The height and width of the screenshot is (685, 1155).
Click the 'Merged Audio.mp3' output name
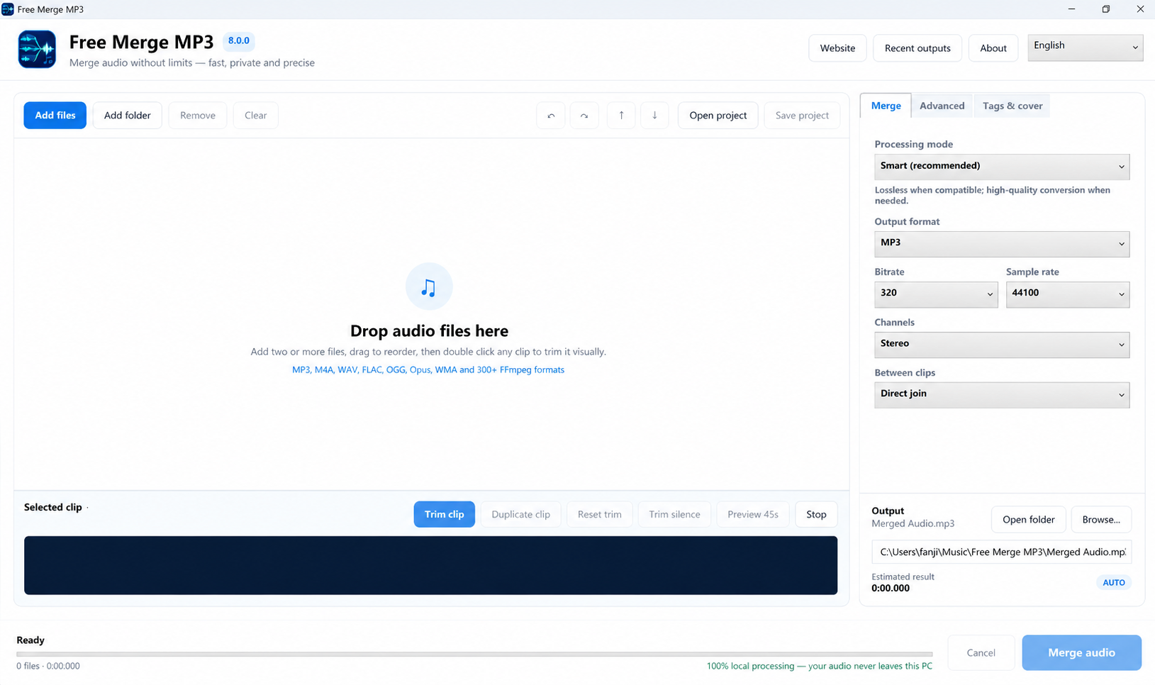913,523
